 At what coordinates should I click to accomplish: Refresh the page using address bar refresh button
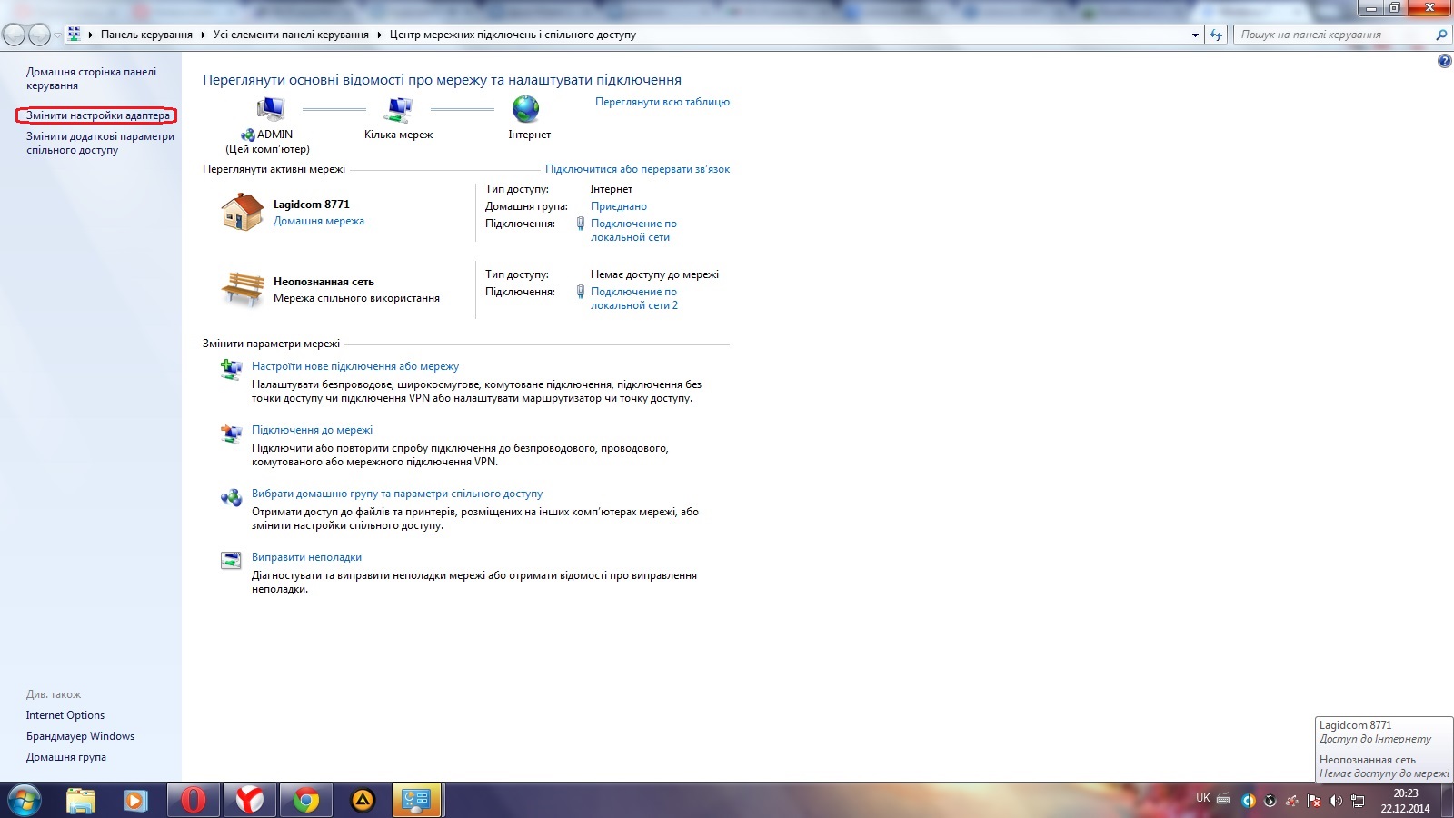(x=1216, y=35)
